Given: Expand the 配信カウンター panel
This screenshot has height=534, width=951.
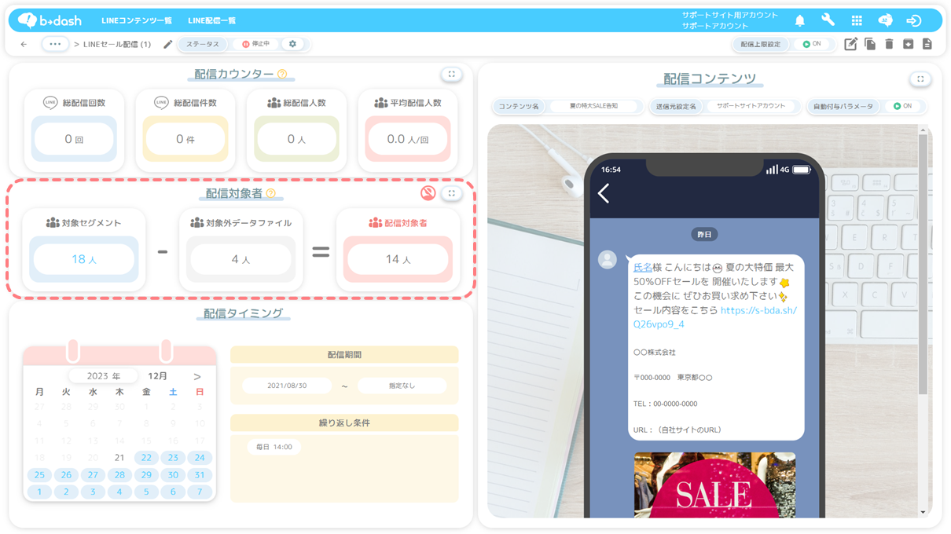Looking at the screenshot, I should tap(451, 74).
